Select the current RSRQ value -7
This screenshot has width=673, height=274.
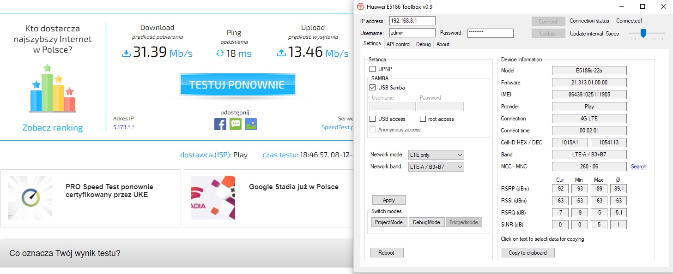(x=560, y=213)
